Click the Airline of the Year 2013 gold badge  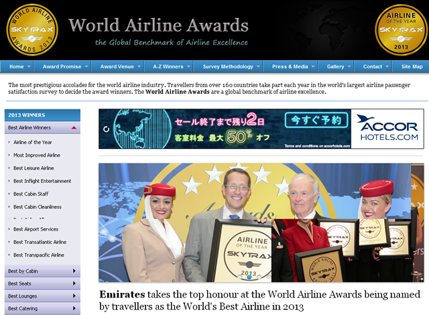400,29
